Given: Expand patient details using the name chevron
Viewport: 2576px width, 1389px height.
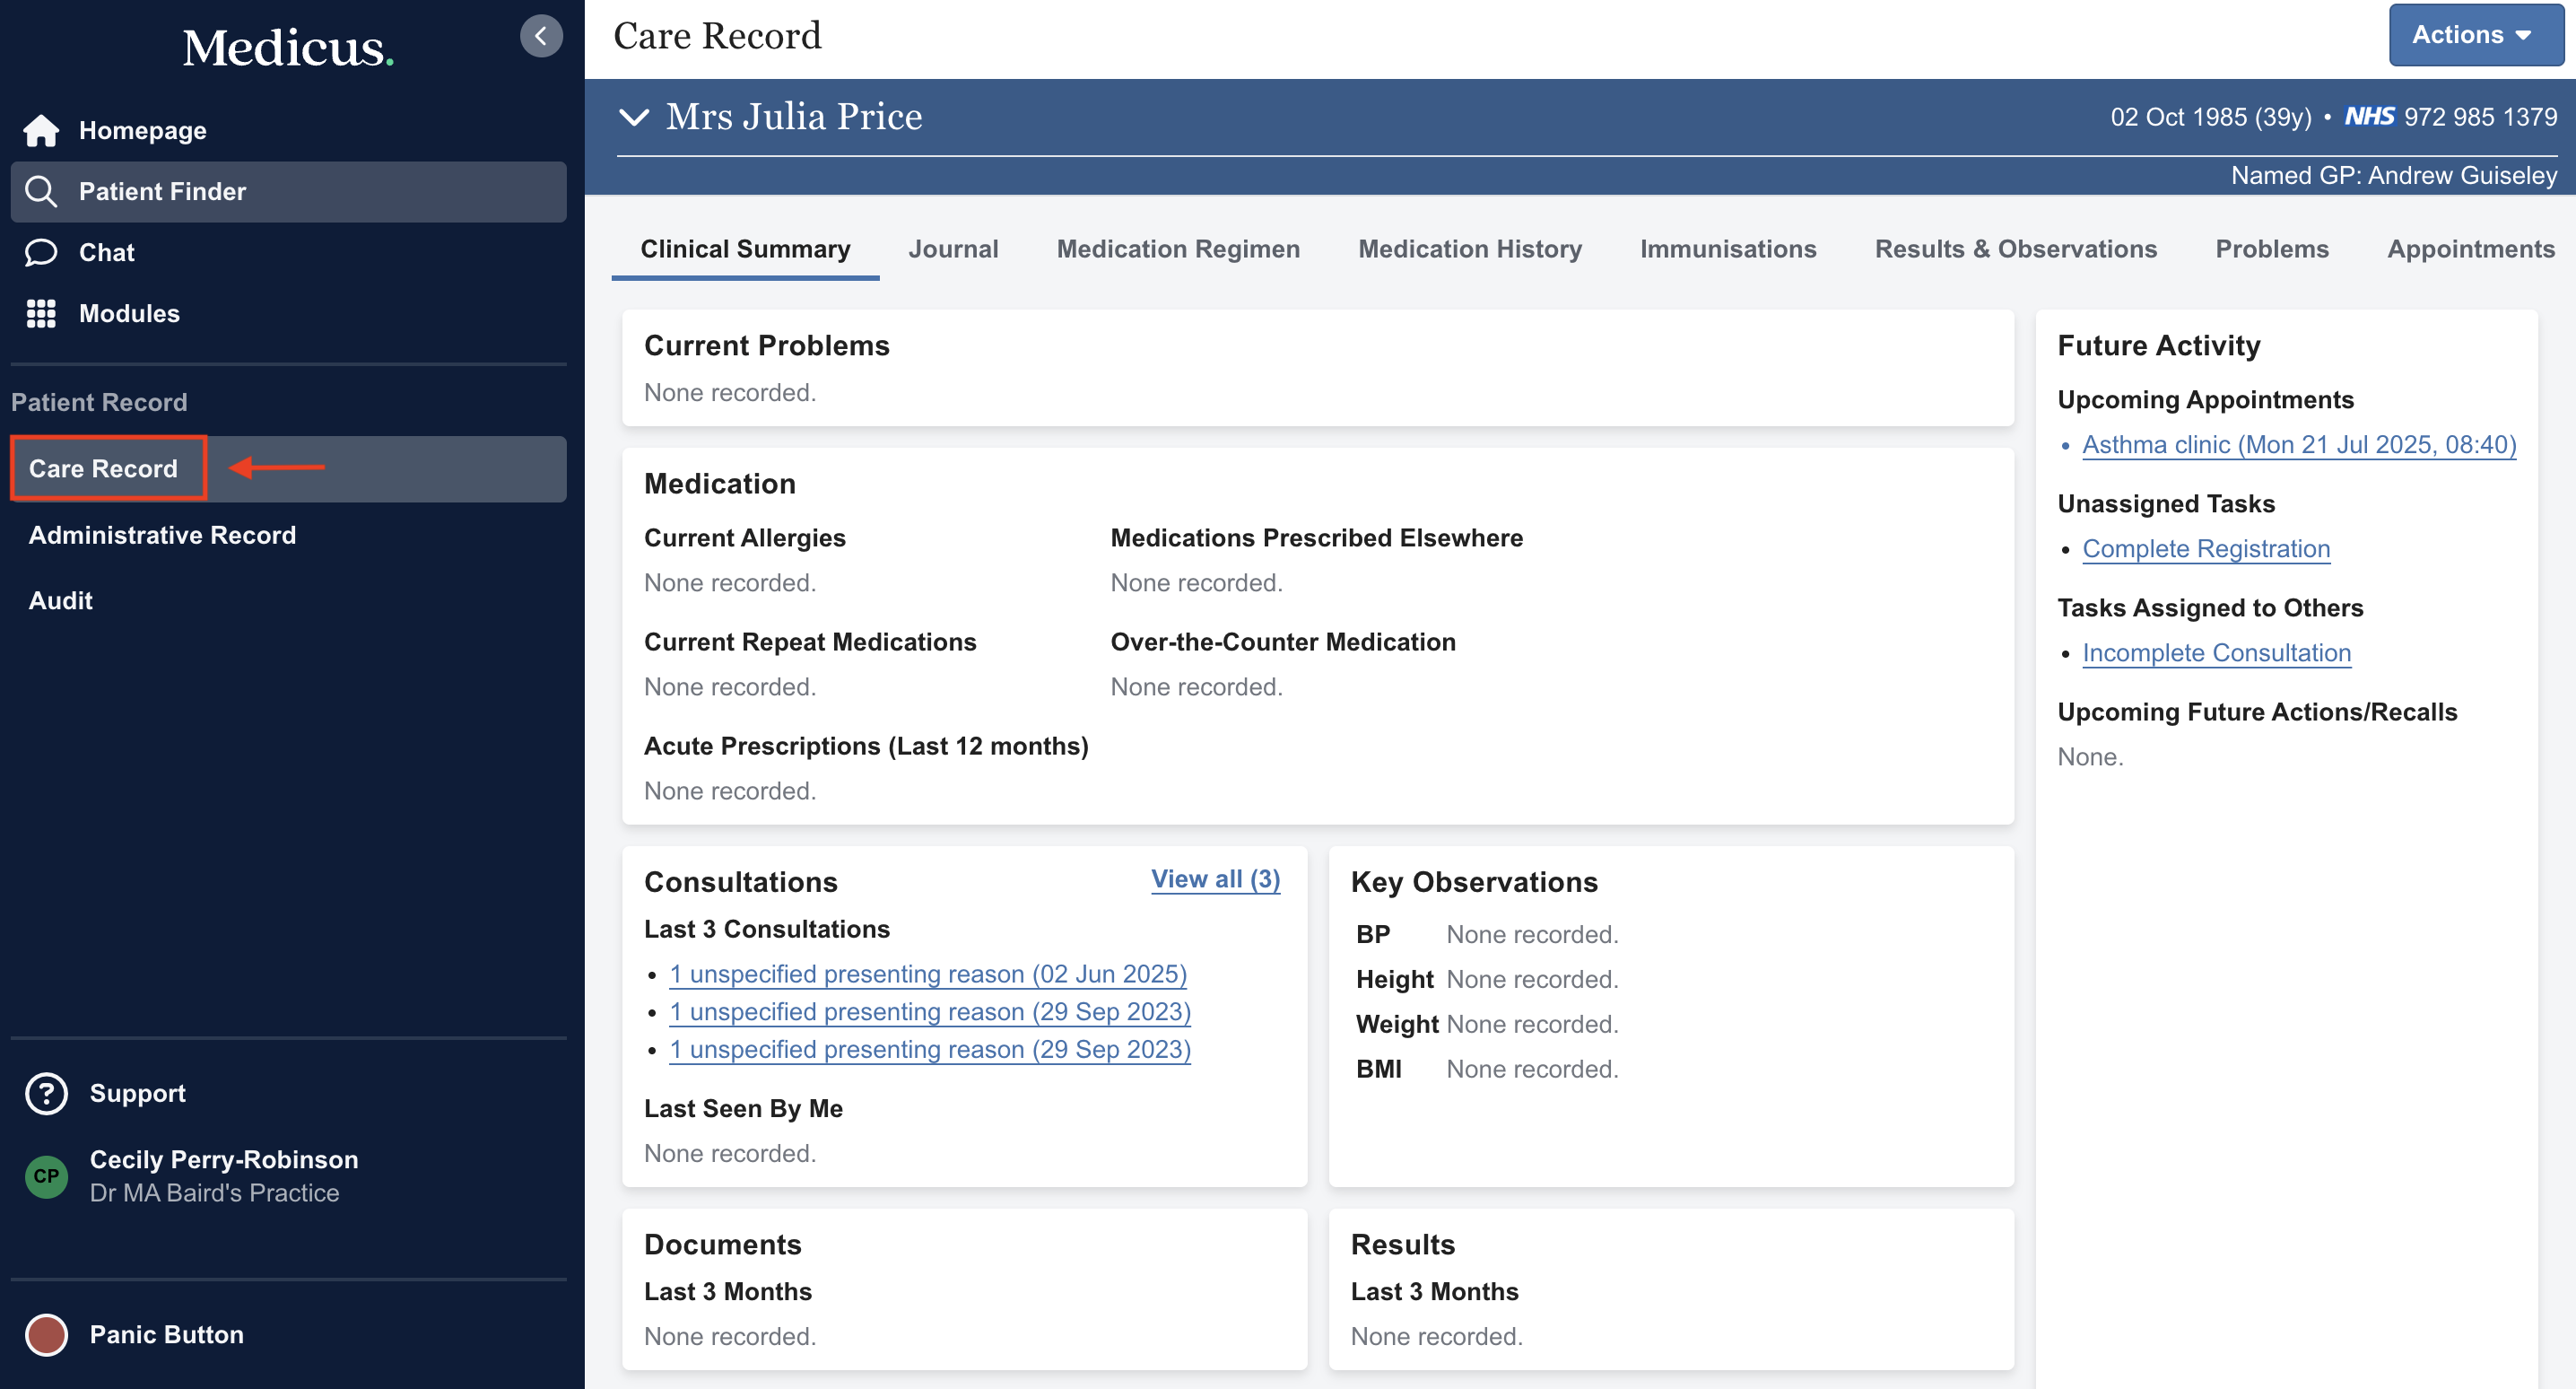Looking at the screenshot, I should tap(633, 117).
